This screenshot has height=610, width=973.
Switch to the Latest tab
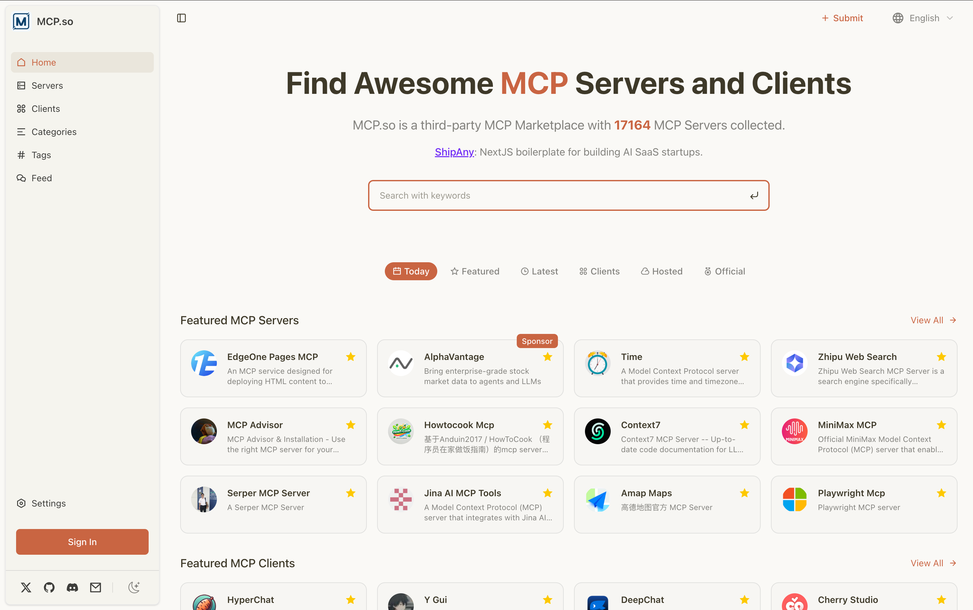click(539, 272)
